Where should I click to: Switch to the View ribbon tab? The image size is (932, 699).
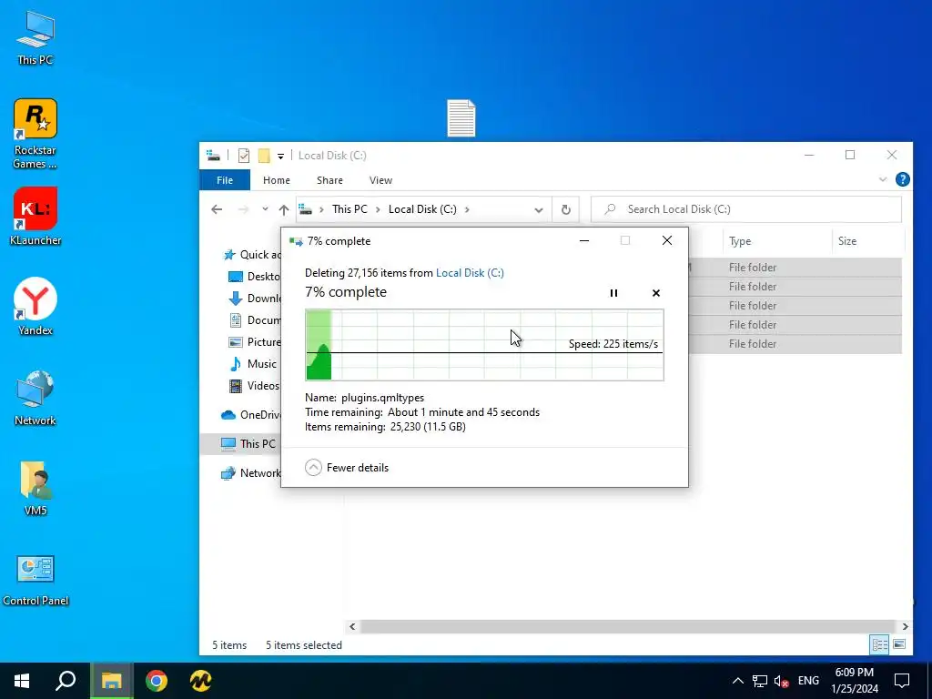380,180
